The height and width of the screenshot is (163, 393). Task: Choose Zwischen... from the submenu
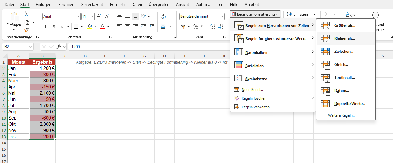tap(346, 52)
